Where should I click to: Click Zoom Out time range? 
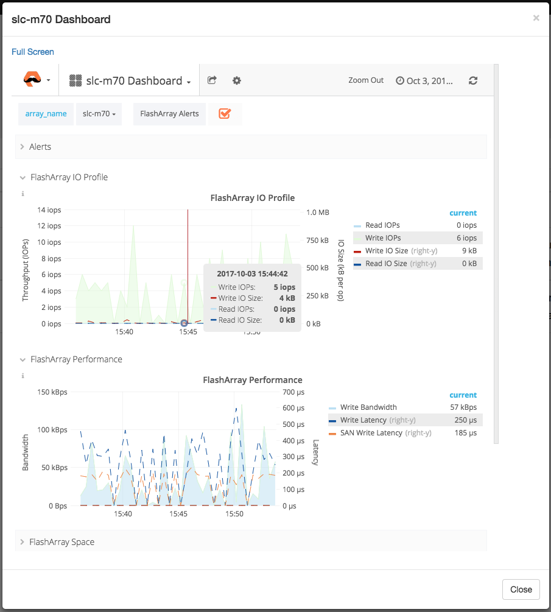[366, 80]
